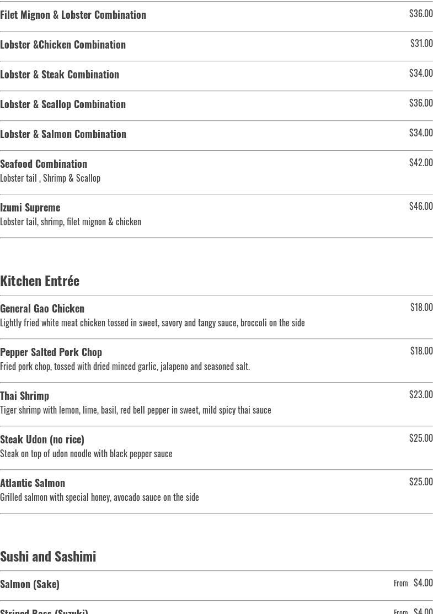
Task: Click the Izumi Supreme description text
Action: (71, 221)
